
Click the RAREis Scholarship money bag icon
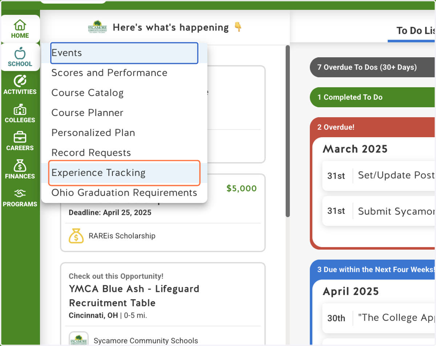[x=76, y=236]
